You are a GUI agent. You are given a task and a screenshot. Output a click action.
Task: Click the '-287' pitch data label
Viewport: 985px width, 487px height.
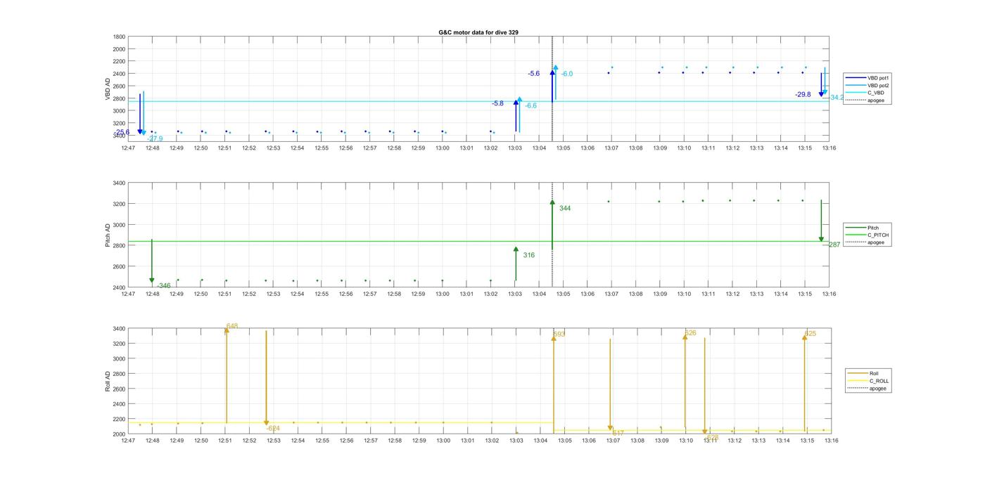(x=833, y=245)
